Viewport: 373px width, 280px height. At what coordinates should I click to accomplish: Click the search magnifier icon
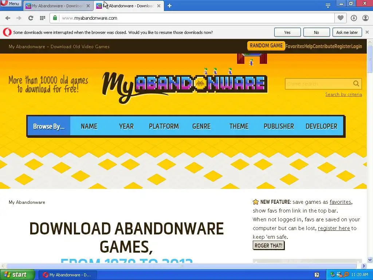(x=356, y=83)
